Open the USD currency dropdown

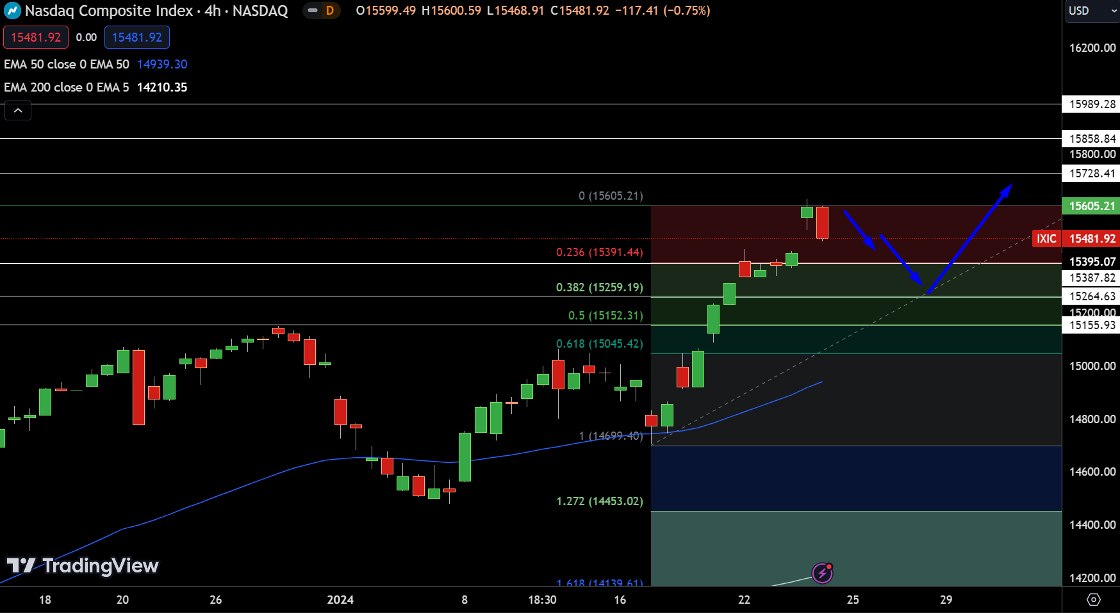pos(1092,11)
